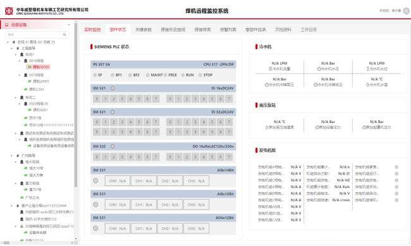
Task: Click the group icon beside 0919班组
Action: [x=26, y=75]
